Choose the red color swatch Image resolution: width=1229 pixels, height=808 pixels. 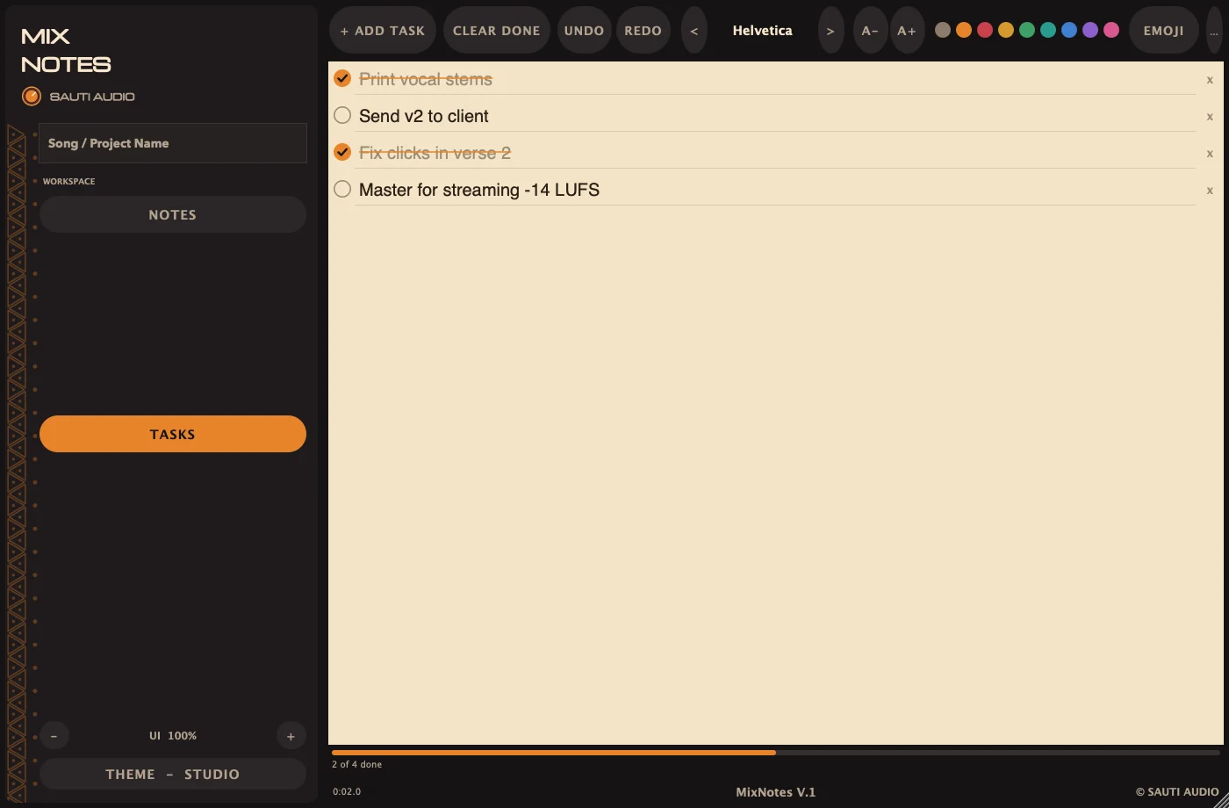[985, 30]
